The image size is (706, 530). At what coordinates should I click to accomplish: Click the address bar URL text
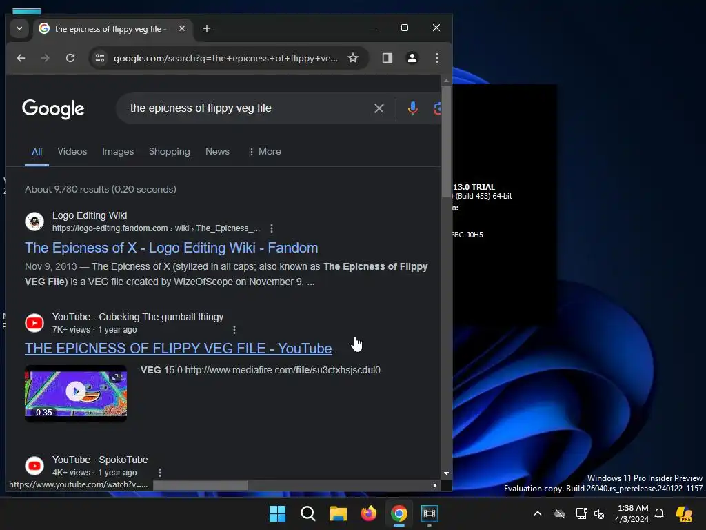tap(225, 58)
